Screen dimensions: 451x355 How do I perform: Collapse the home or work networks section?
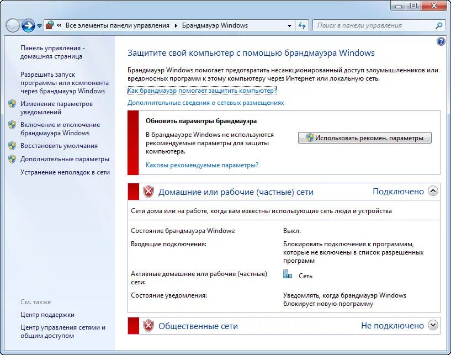click(433, 190)
